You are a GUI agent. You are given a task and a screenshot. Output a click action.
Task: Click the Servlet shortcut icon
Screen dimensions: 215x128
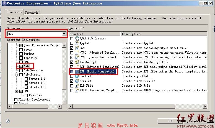point(77,81)
